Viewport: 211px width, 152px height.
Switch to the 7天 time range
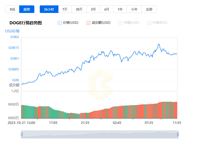[65, 9]
